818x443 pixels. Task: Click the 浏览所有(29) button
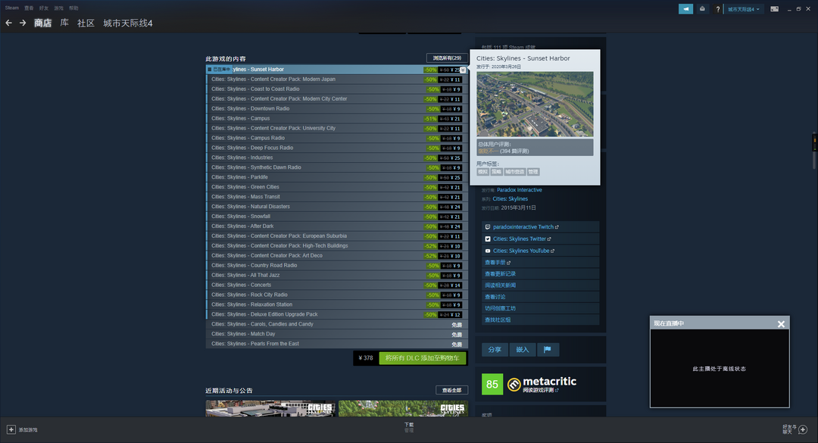(447, 58)
